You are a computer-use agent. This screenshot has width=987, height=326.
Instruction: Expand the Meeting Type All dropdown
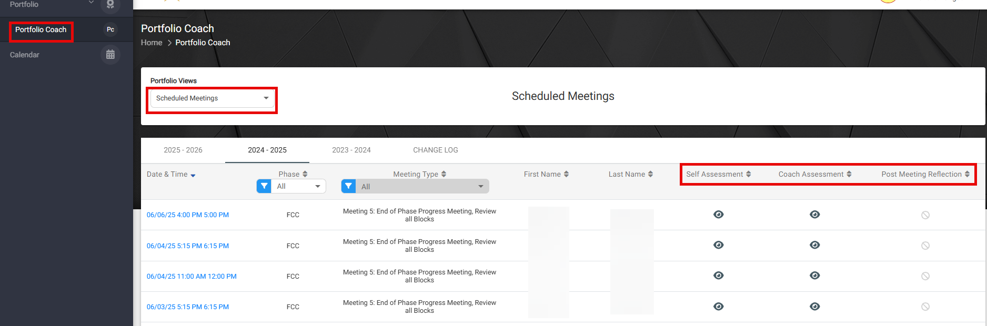coord(422,186)
